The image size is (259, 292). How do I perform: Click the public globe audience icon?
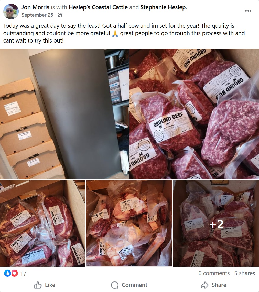[x=60, y=15]
